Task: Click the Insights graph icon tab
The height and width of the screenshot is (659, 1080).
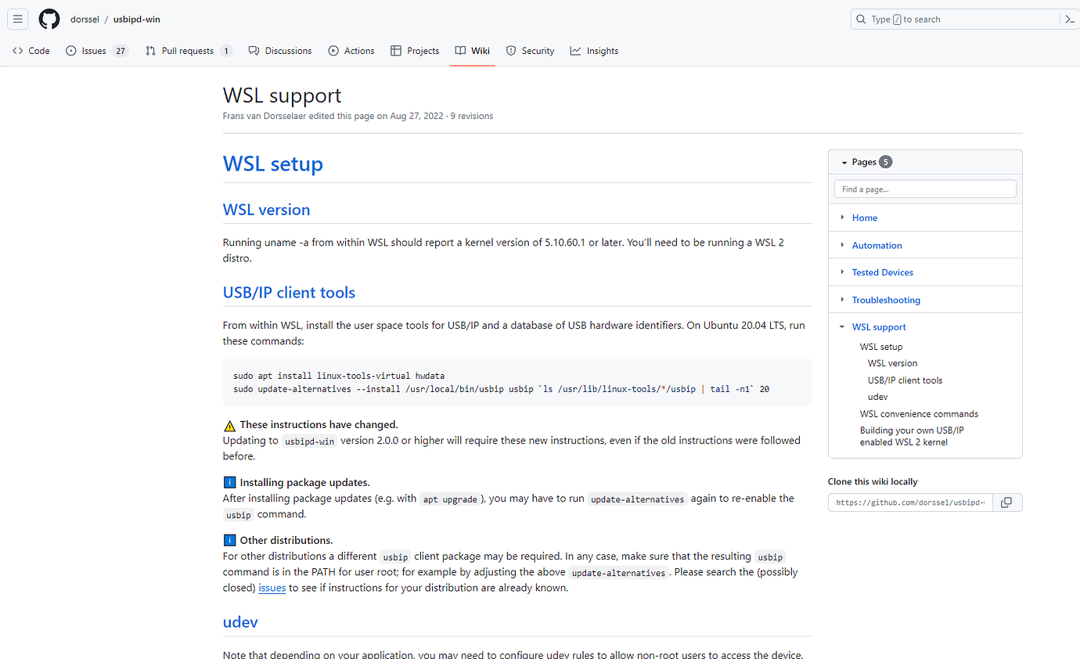Action: pyautogui.click(x=576, y=51)
